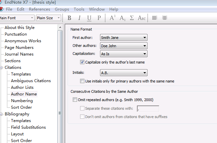The image size is (217, 143).
Task: Center align text
Action: 164,18
